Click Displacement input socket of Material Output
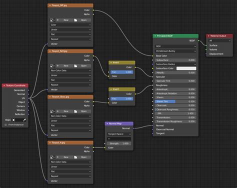Image resolution: width=237 pixels, height=188 pixels. (206, 54)
